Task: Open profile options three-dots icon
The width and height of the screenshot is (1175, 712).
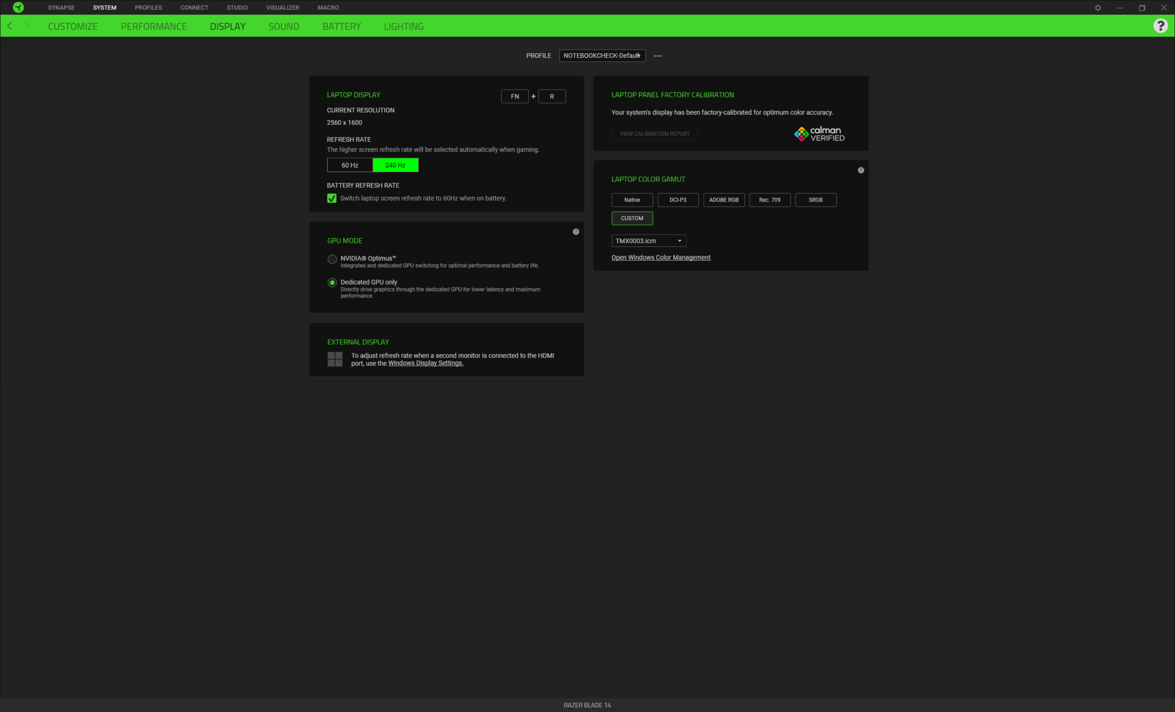Action: [657, 56]
